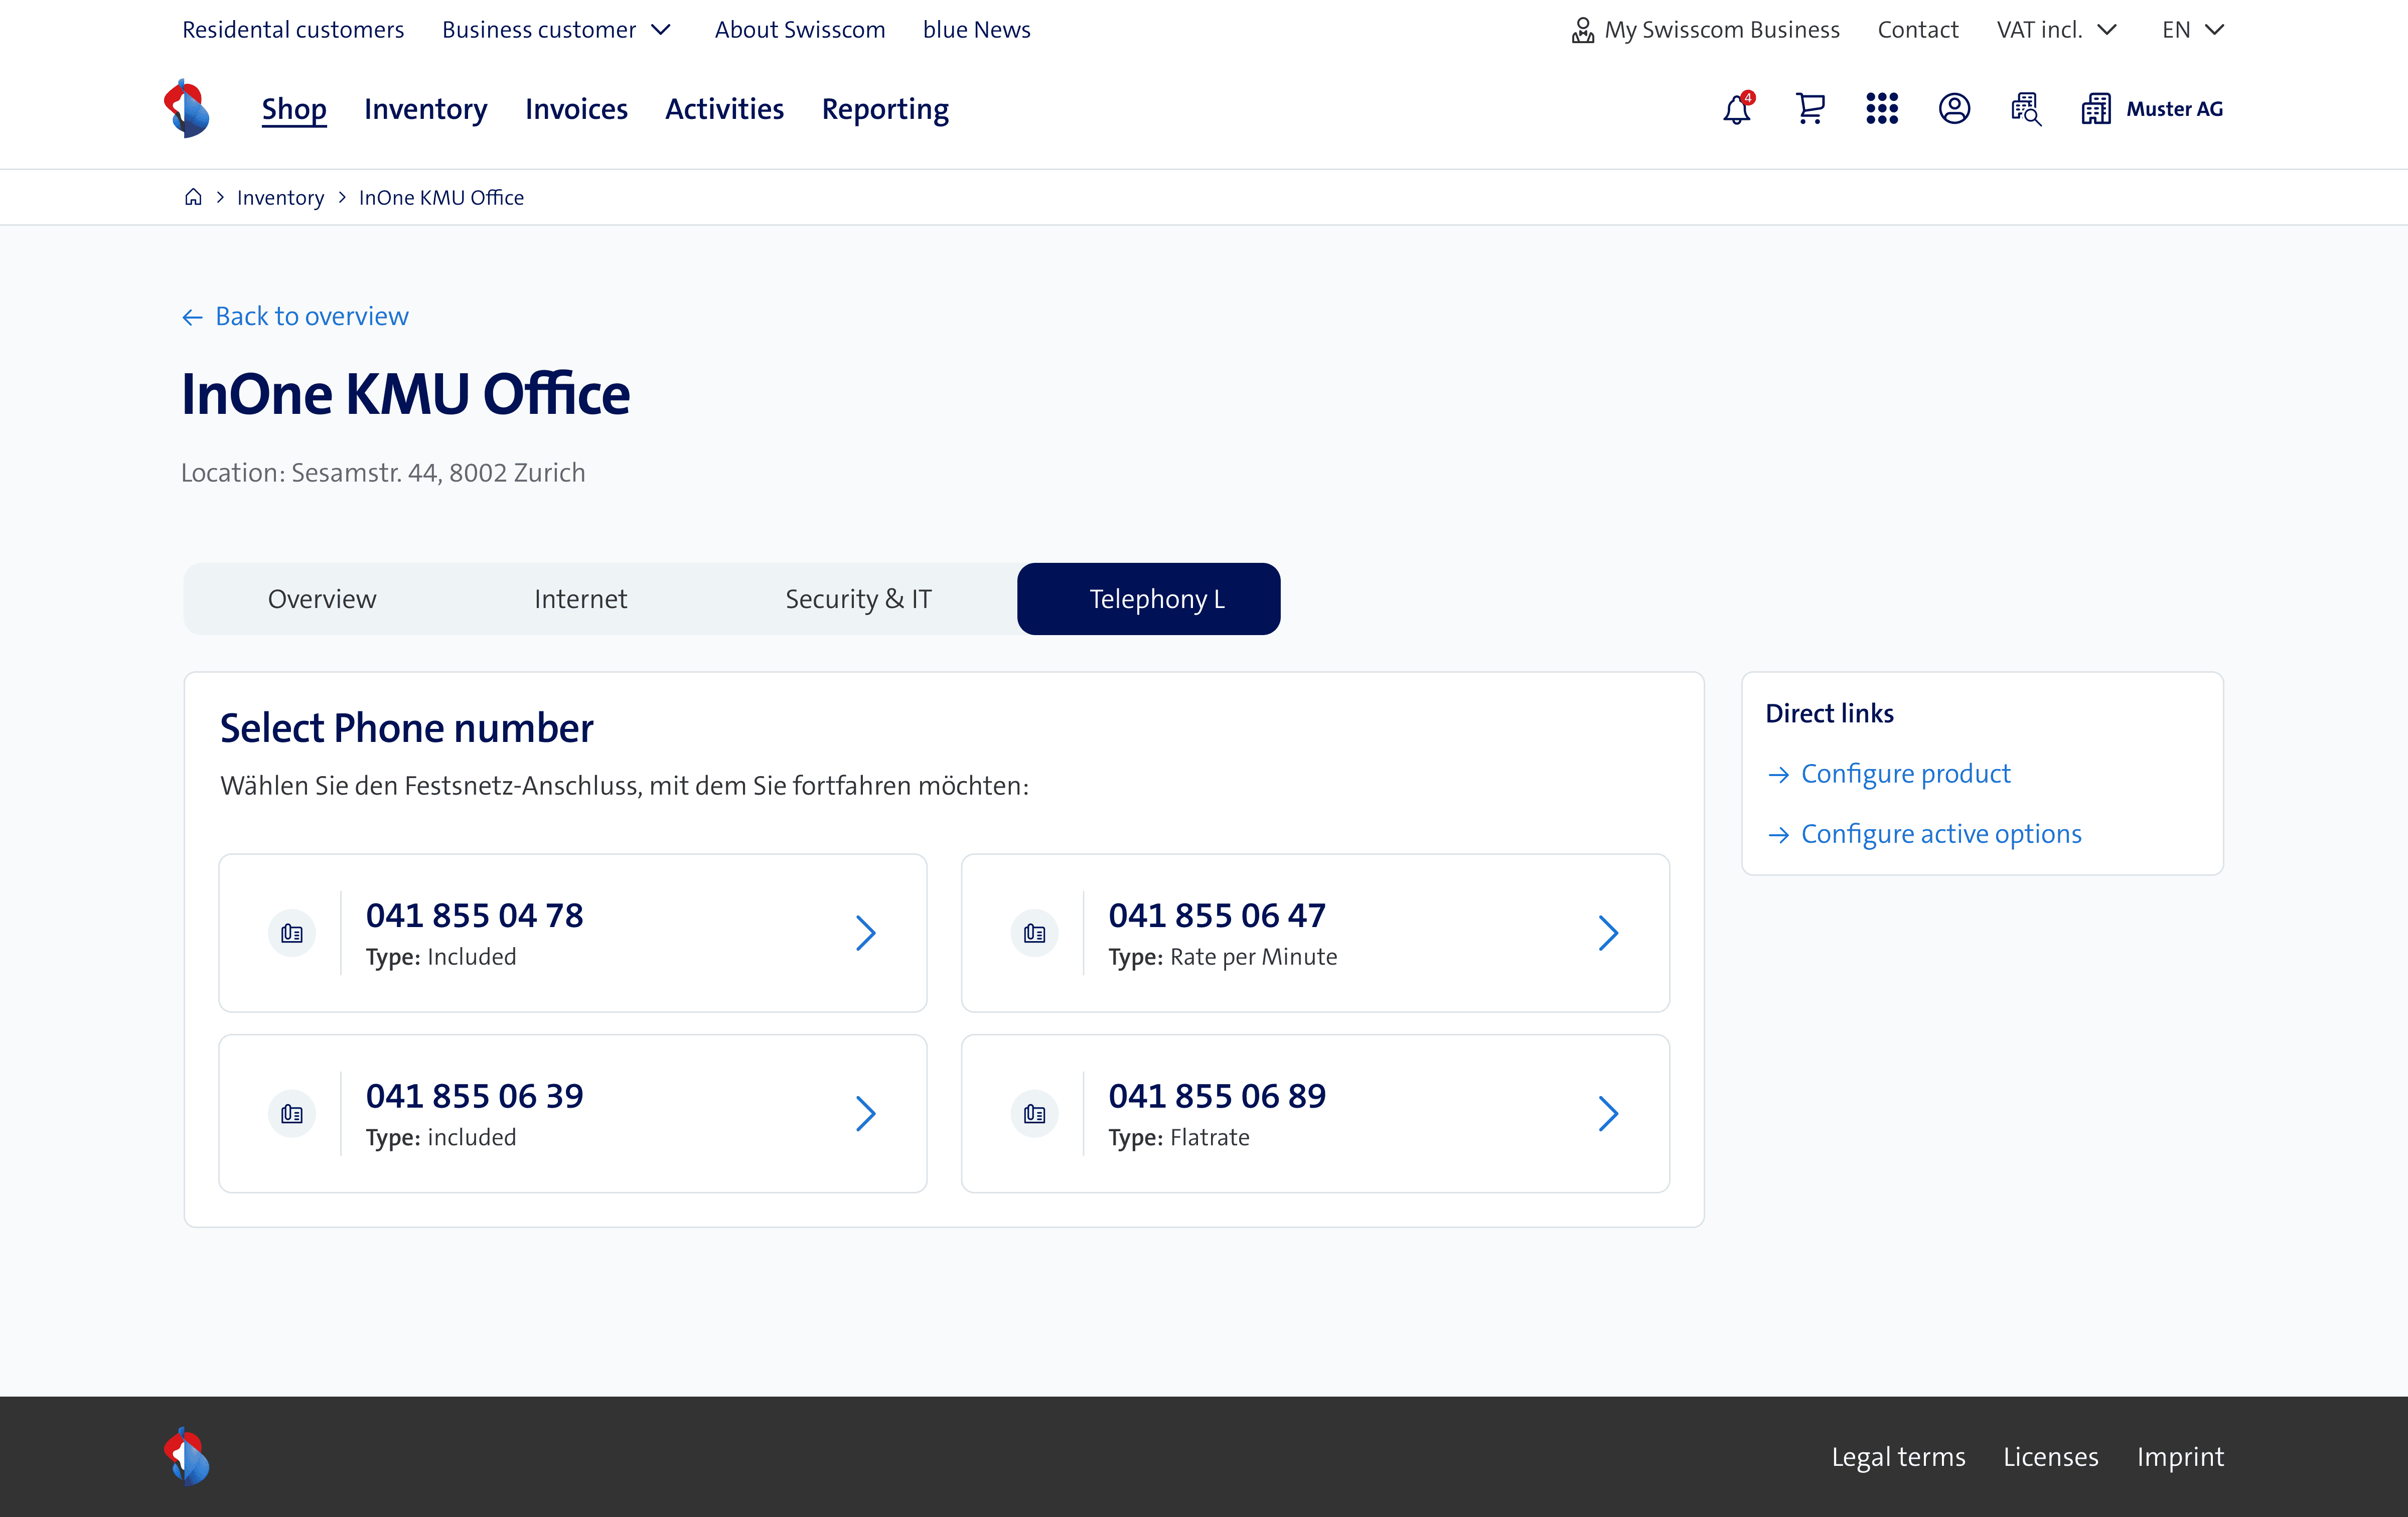Open the user profile icon
The width and height of the screenshot is (2408, 1517).
pos(1954,108)
